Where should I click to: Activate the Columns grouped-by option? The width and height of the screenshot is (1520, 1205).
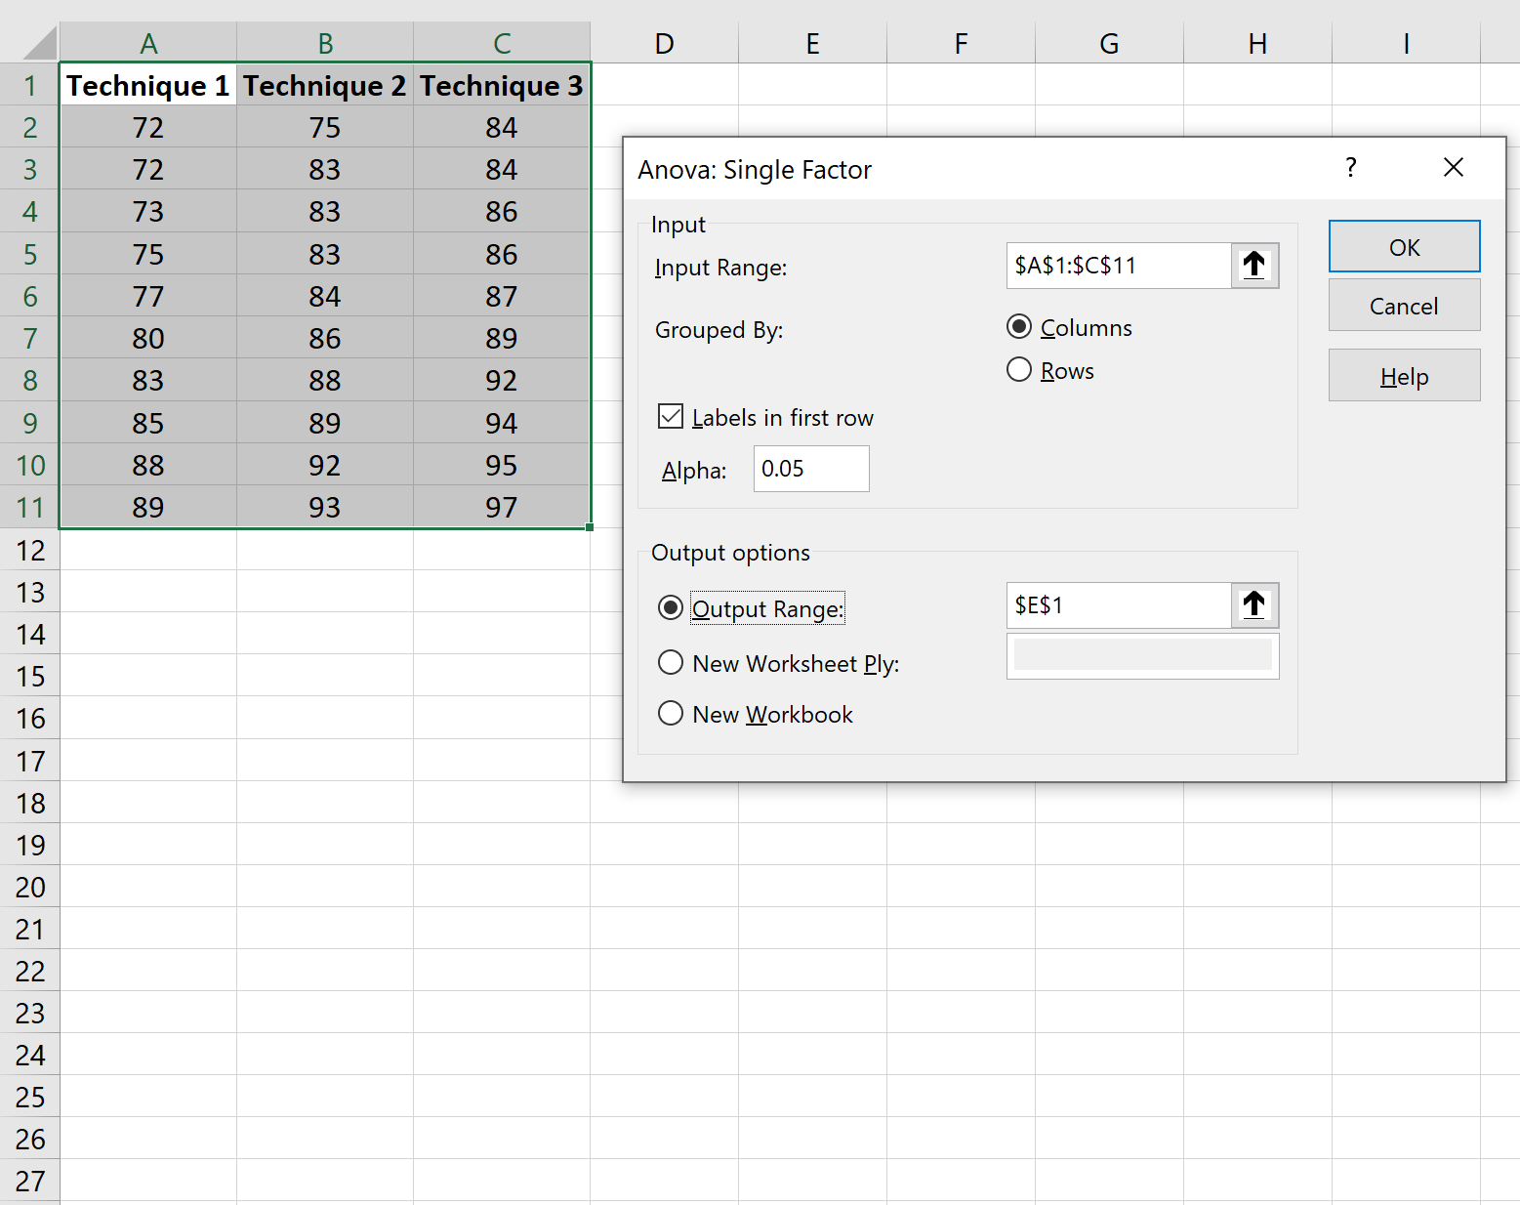[x=1019, y=327]
